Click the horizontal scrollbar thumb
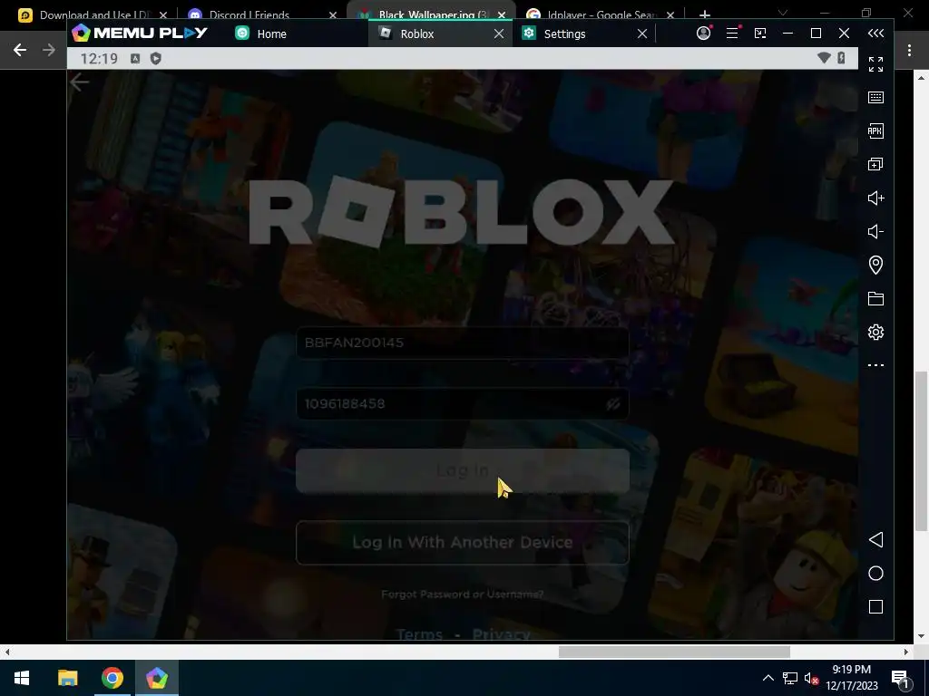Screen dimensions: 929x696 (674, 652)
